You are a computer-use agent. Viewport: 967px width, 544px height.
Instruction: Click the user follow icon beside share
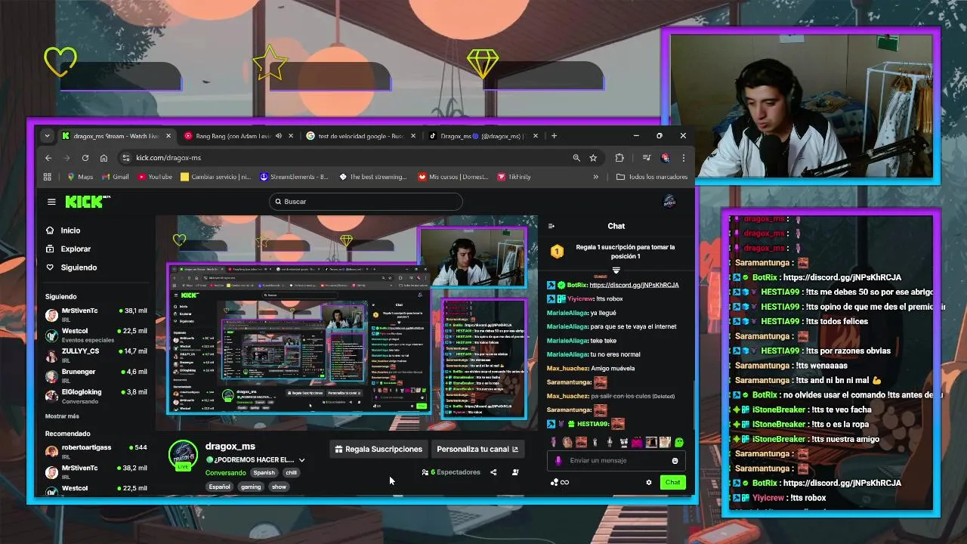[515, 472]
